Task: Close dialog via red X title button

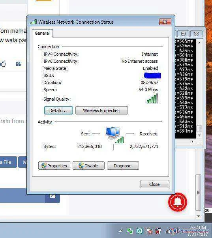Action: coord(165,22)
